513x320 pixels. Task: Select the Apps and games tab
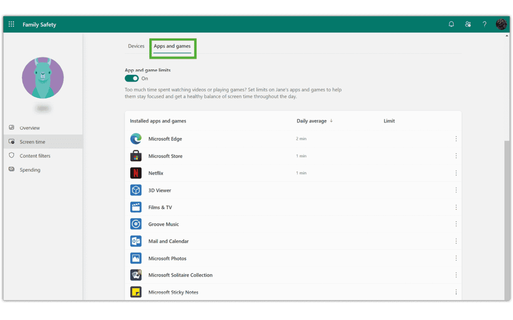[172, 45]
